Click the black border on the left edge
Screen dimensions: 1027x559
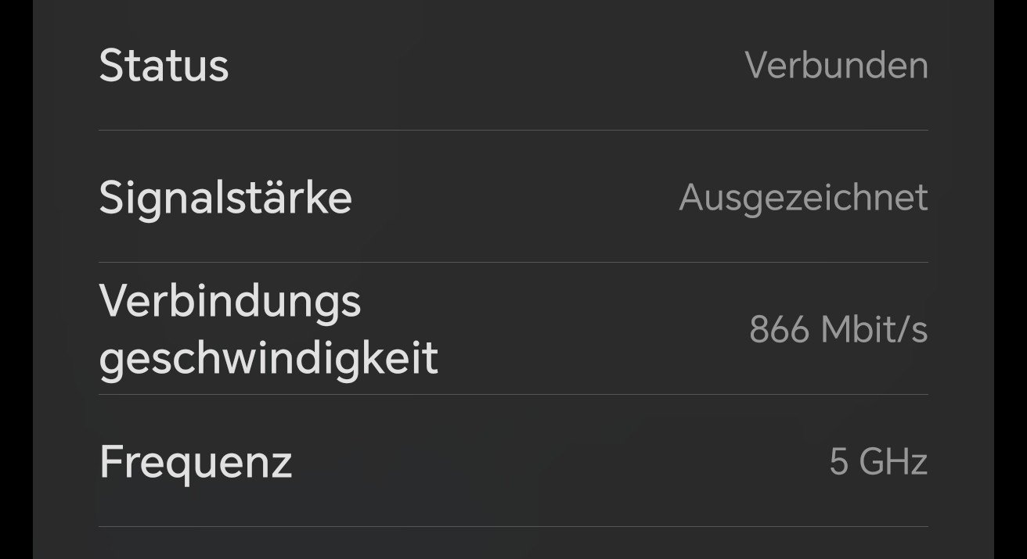point(16,279)
